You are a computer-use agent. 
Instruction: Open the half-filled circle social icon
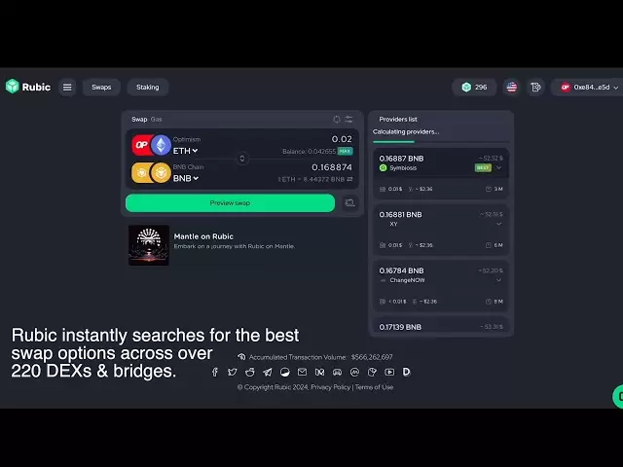click(285, 372)
